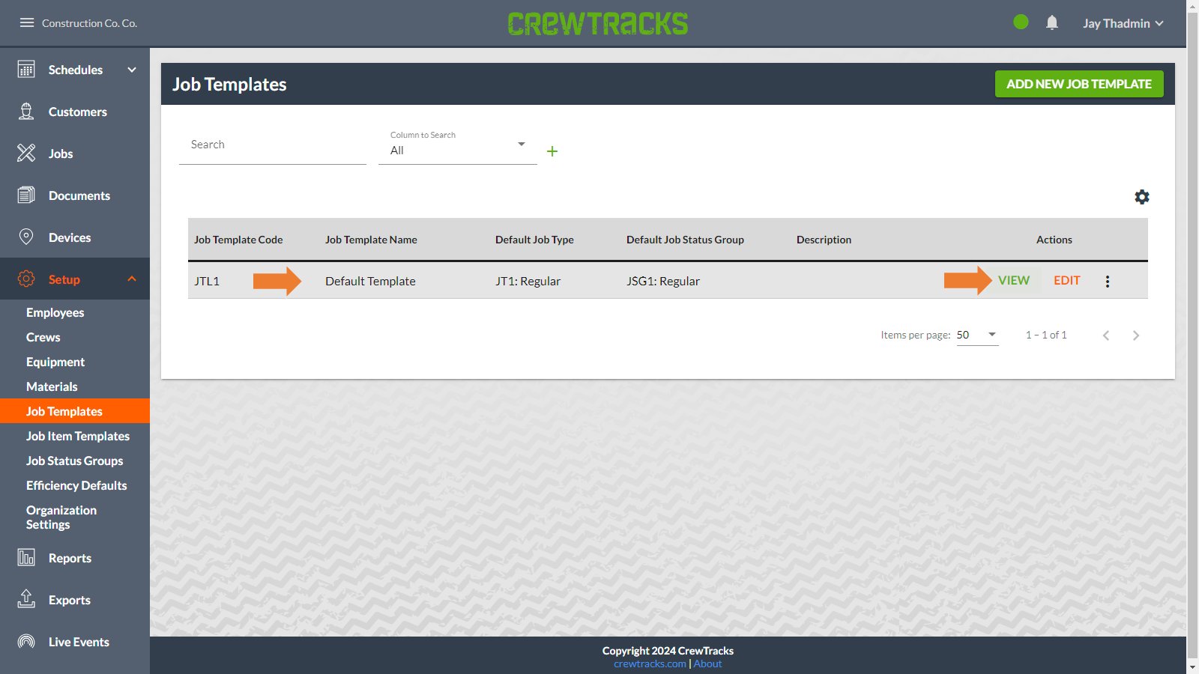Screen dimensions: 1199x674
Task: Click the JSG1: Regular status group cell
Action: pyautogui.click(x=663, y=282)
